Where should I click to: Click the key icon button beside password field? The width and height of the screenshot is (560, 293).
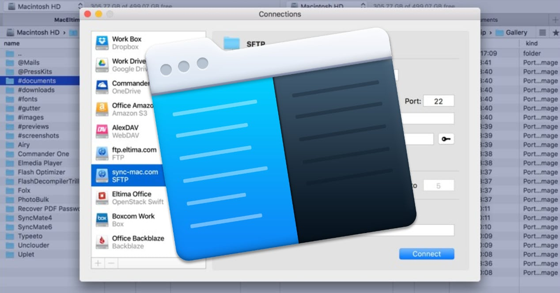(446, 139)
